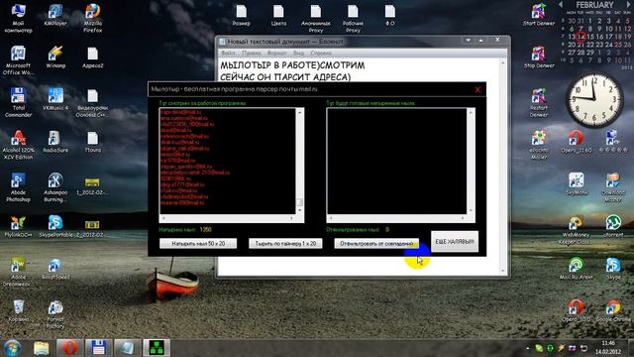Click up arrow of right results scrollbar
The height and width of the screenshot is (357, 634).
471,112
